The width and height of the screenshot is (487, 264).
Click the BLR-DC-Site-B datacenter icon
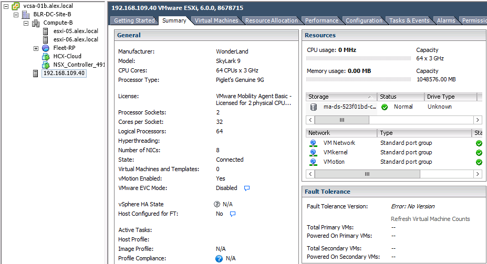click(x=26, y=14)
